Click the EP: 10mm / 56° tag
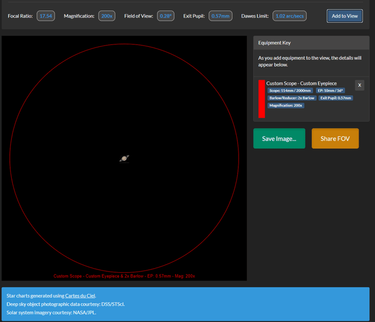375x322 pixels. (x=330, y=91)
